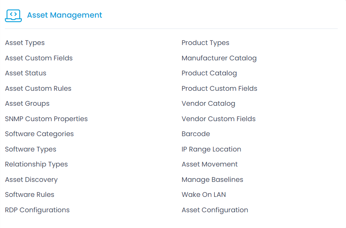Open the Manufacturer Catalog

click(x=219, y=58)
